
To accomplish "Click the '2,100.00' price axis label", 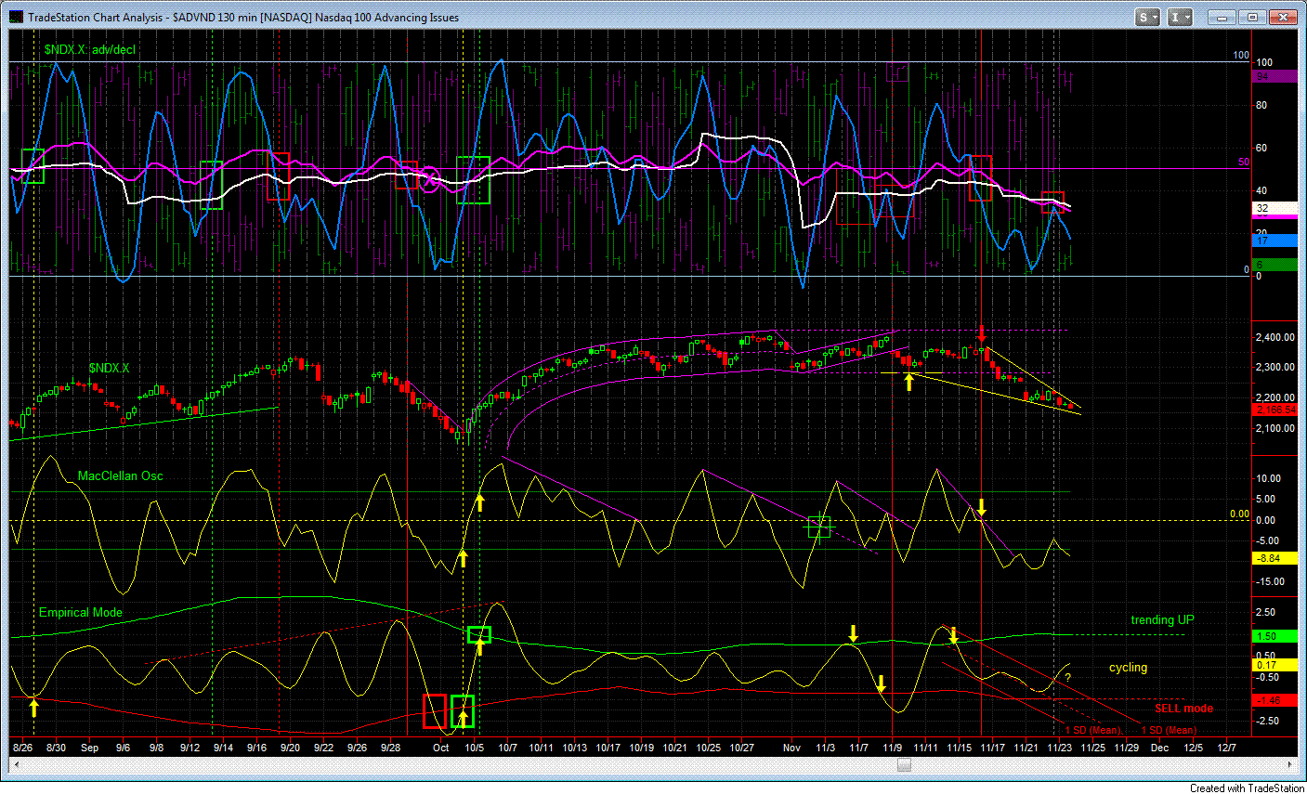I will pyautogui.click(x=1274, y=428).
